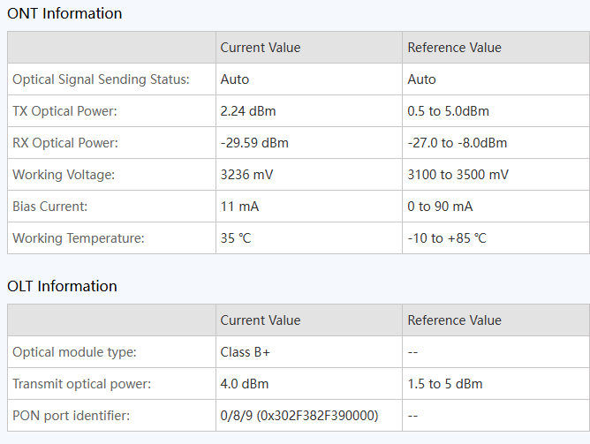The image size is (590, 444).
Task: Click the TX reference range 0.5 to 5.0dBm
Action: click(448, 111)
